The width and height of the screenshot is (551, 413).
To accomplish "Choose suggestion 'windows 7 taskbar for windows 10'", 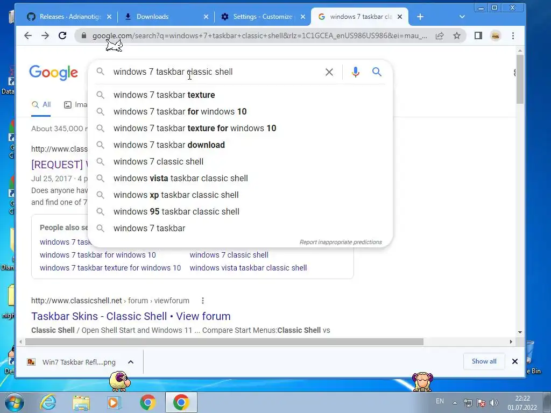I will click(x=240, y=112).
